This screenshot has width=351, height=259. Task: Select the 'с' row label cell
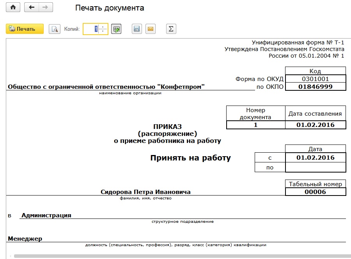[x=270, y=158]
